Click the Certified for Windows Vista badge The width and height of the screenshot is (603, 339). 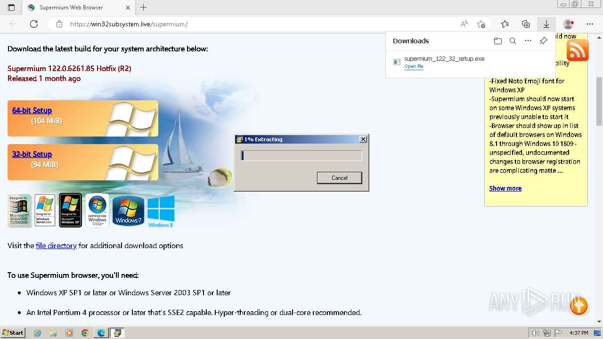tap(97, 210)
